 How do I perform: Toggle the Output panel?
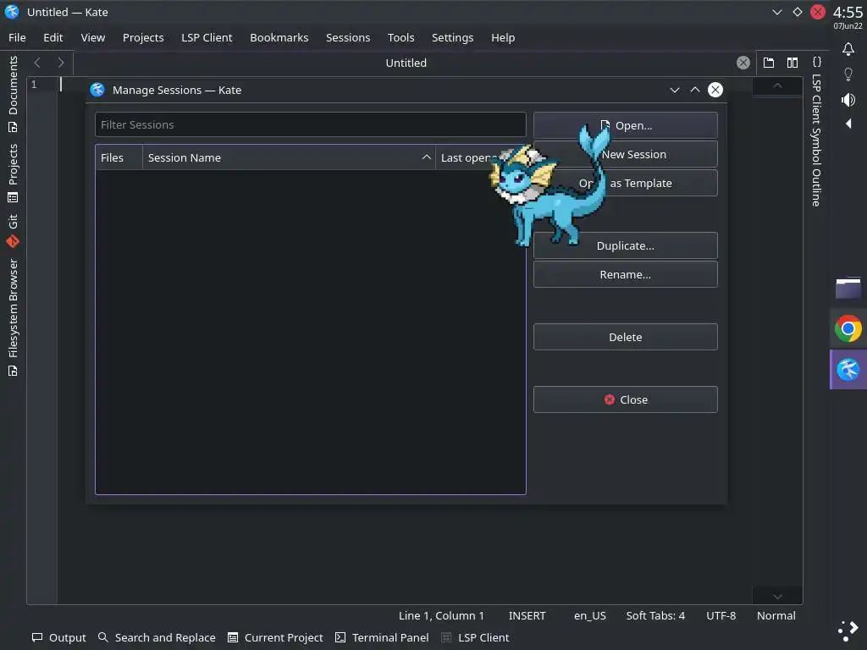click(59, 638)
